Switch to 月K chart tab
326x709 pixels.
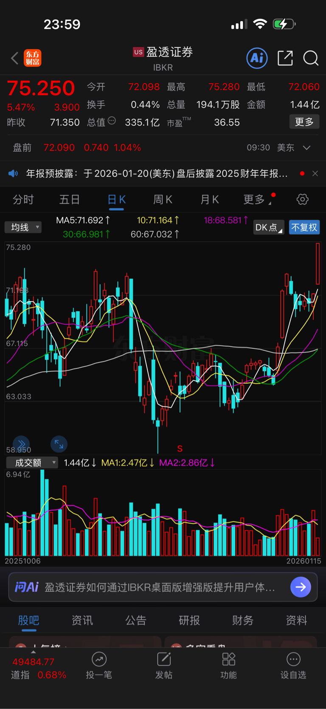209,199
